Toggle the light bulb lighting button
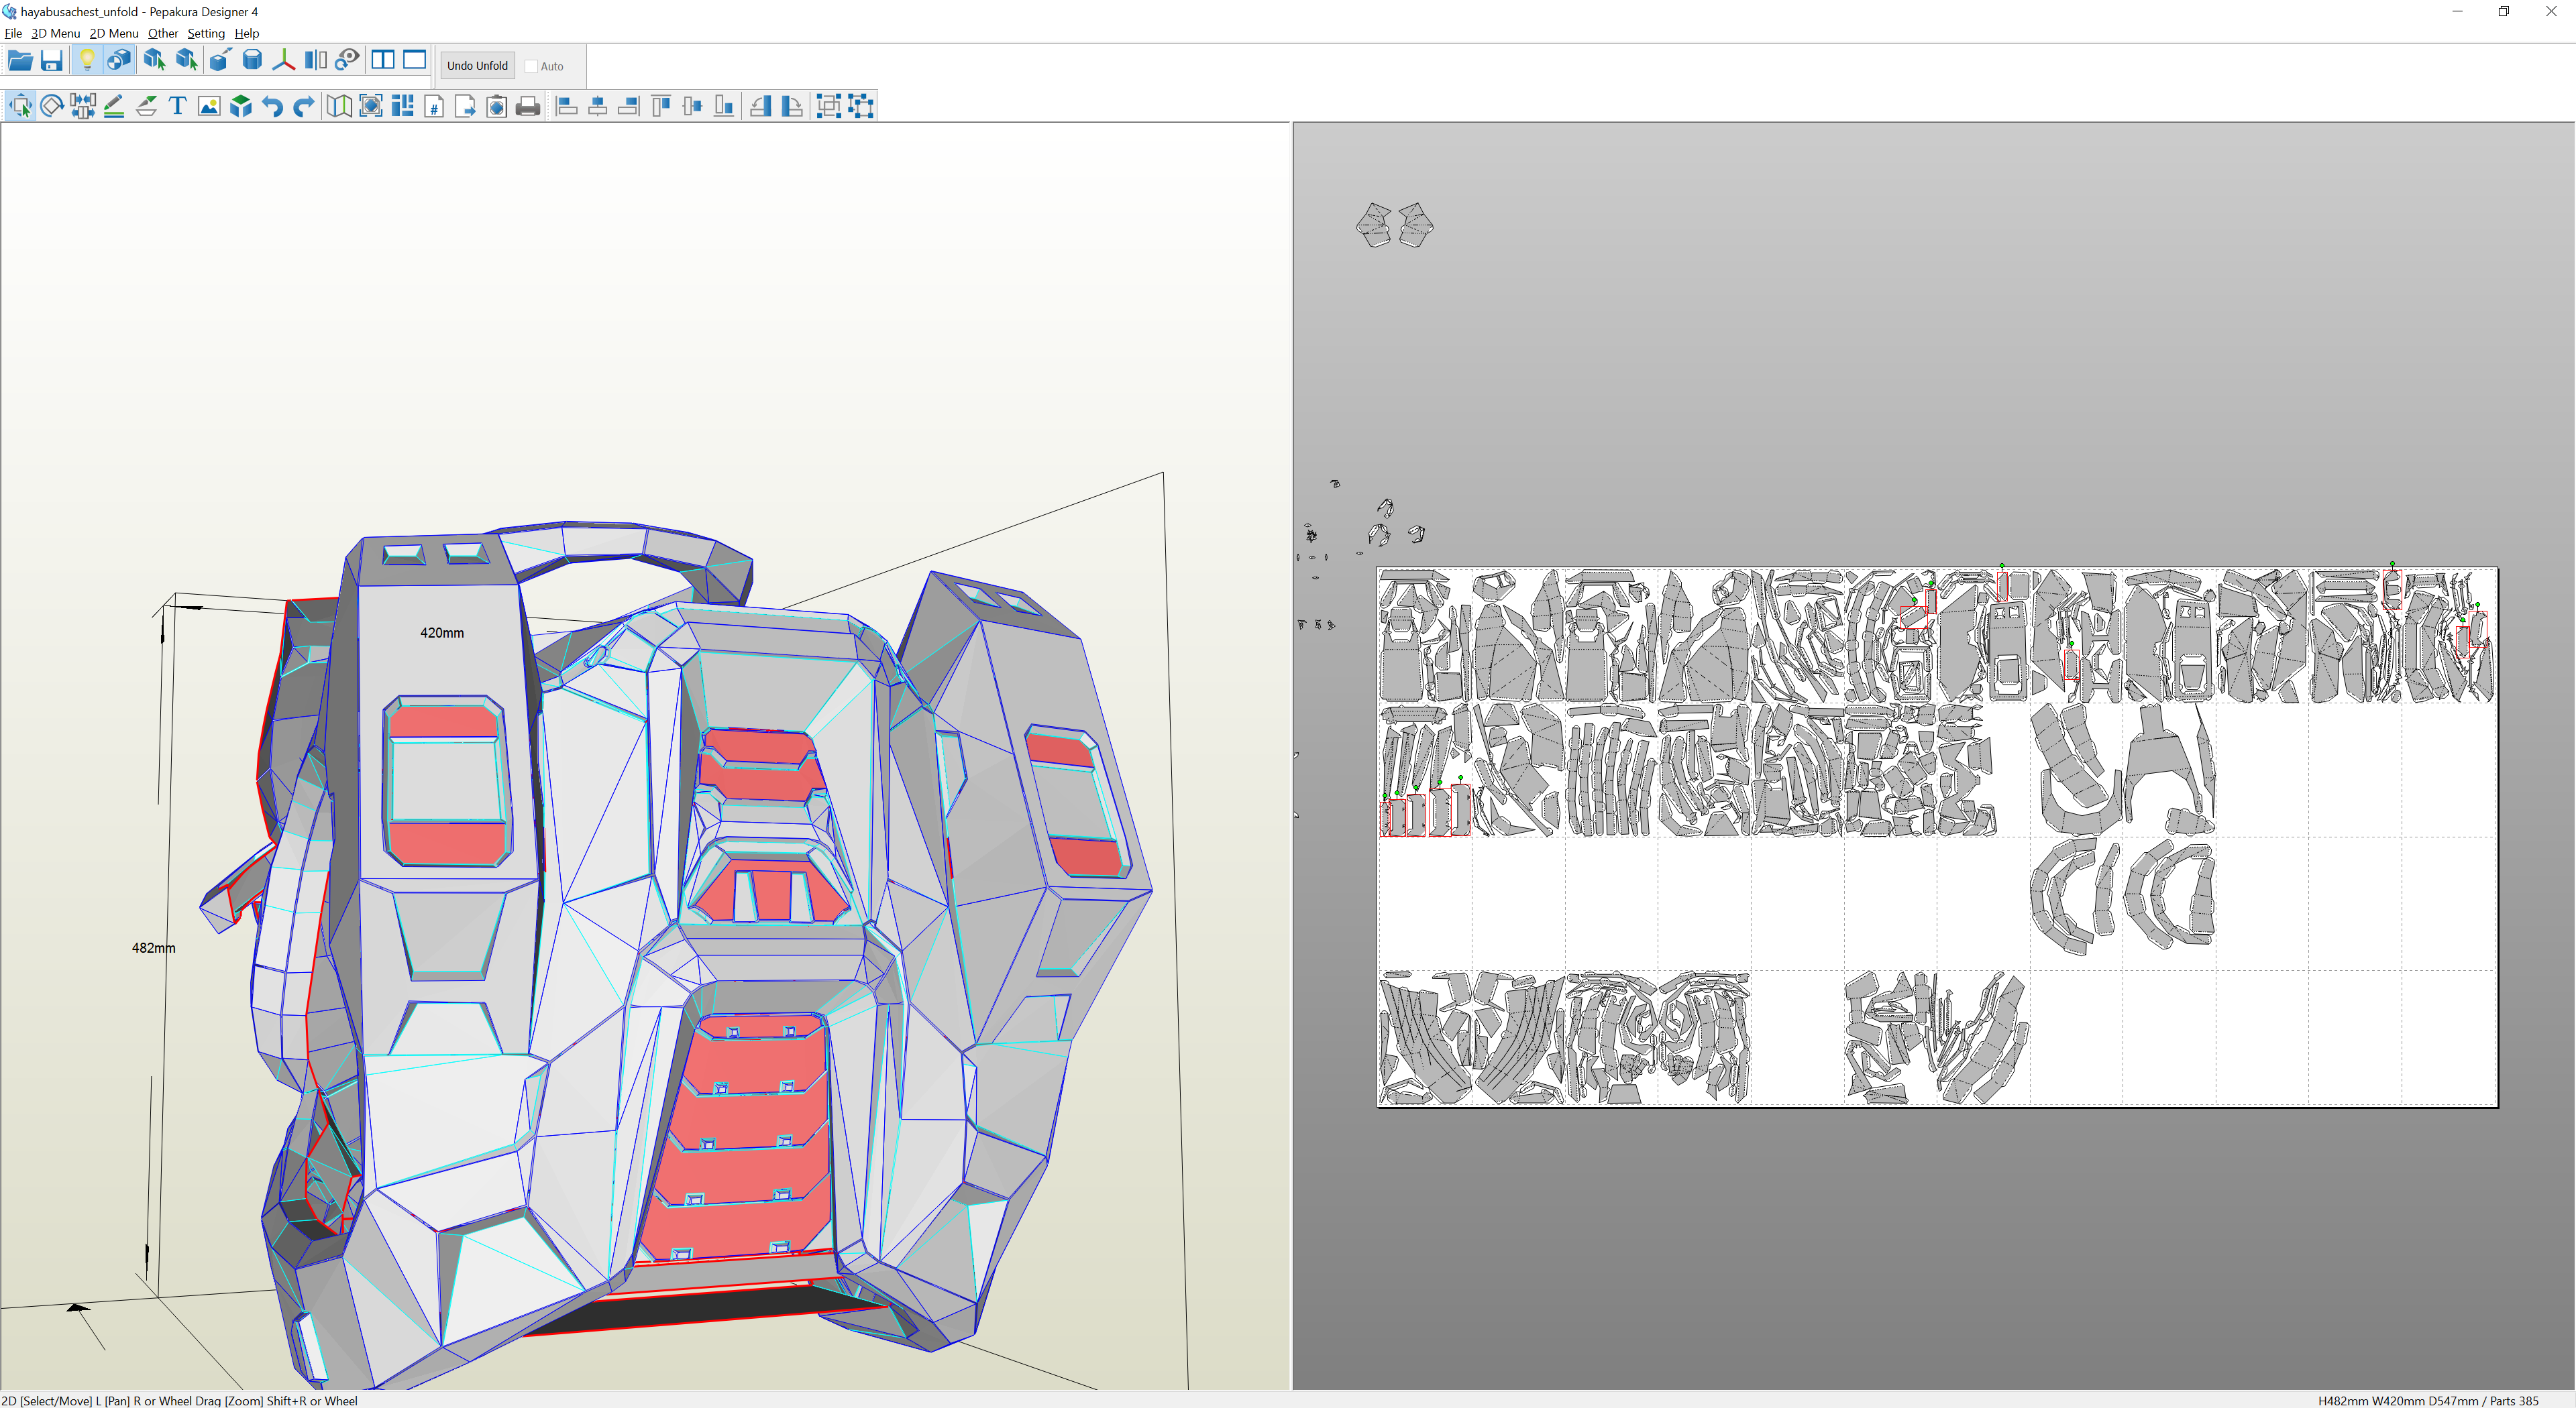The height and width of the screenshot is (1408, 2576). click(x=87, y=61)
